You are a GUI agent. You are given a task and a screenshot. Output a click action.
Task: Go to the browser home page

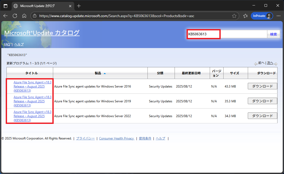click(24, 16)
